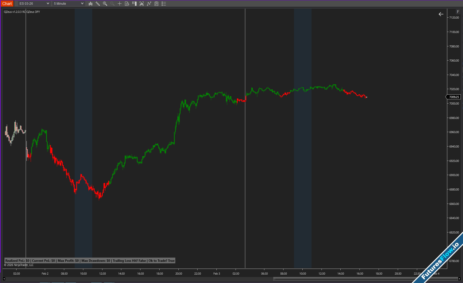The width and height of the screenshot is (463, 283).
Task: Select the drawing tools pencil icon
Action: (x=98, y=4)
